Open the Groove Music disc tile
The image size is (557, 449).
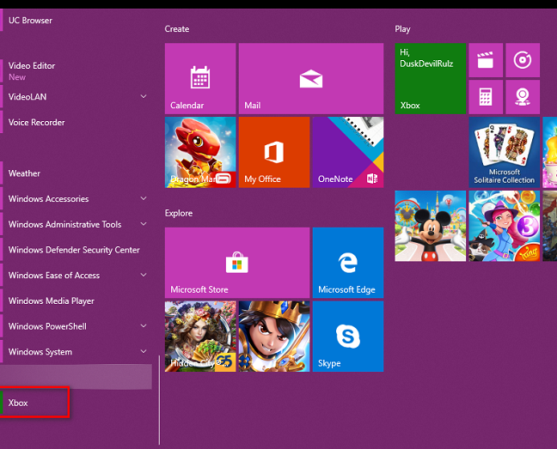click(523, 60)
